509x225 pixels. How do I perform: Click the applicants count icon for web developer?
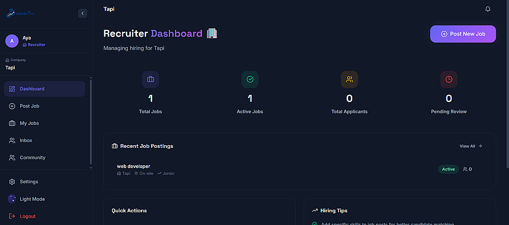(465, 169)
